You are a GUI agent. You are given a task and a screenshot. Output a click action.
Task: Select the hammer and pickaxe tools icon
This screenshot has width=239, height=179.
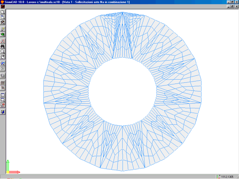3,22
